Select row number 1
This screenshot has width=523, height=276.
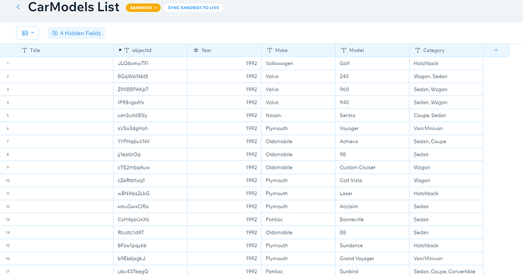[8, 64]
